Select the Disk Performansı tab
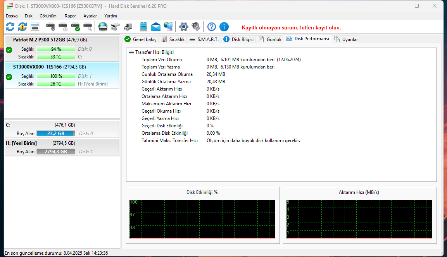Image resolution: width=447 pixels, height=257 pixels. (307, 39)
